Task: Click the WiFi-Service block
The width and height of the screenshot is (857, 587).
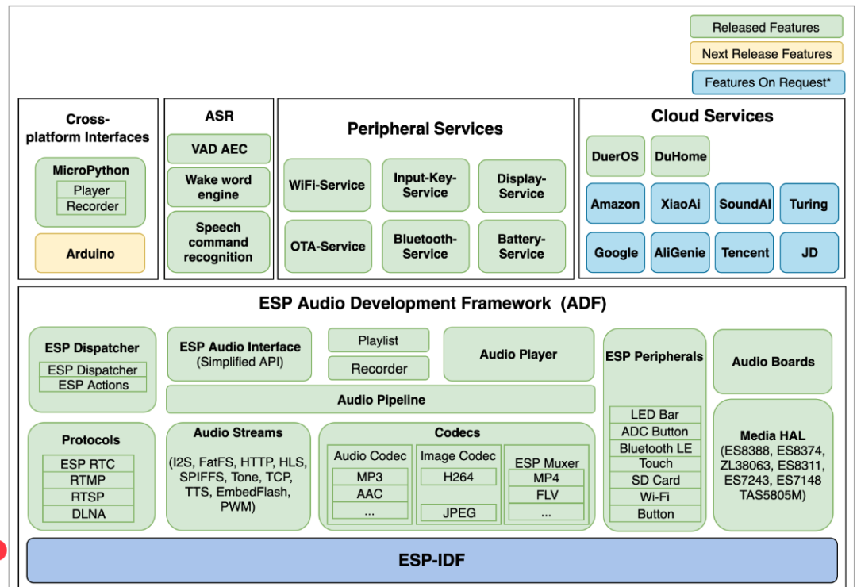Action: pos(327,186)
